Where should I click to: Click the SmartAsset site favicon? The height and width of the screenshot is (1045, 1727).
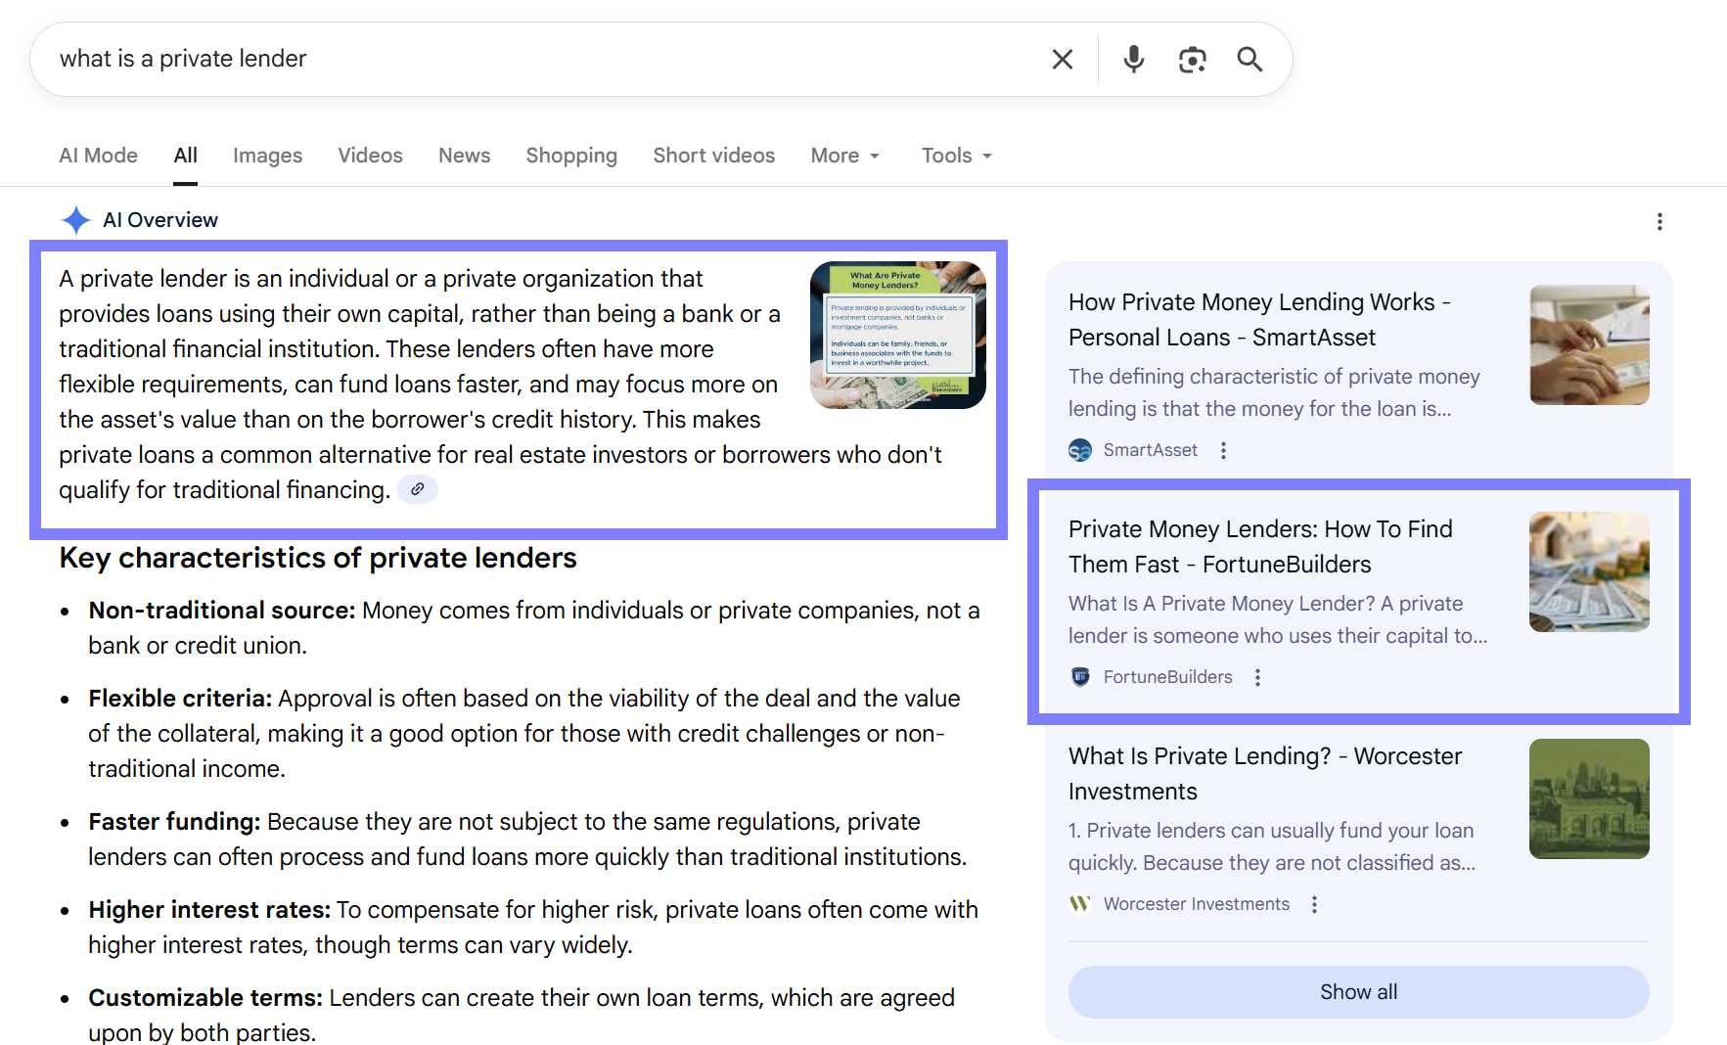pyautogui.click(x=1080, y=450)
